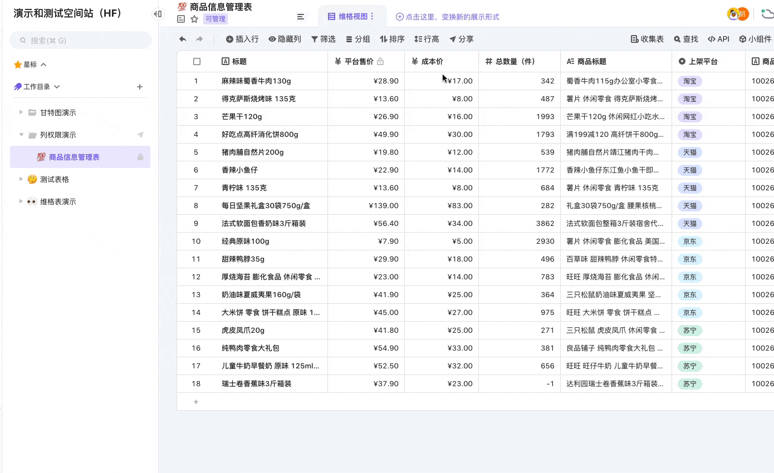774x473 pixels.
Task: Click 插入行 toolbar button
Action: [x=242, y=39]
